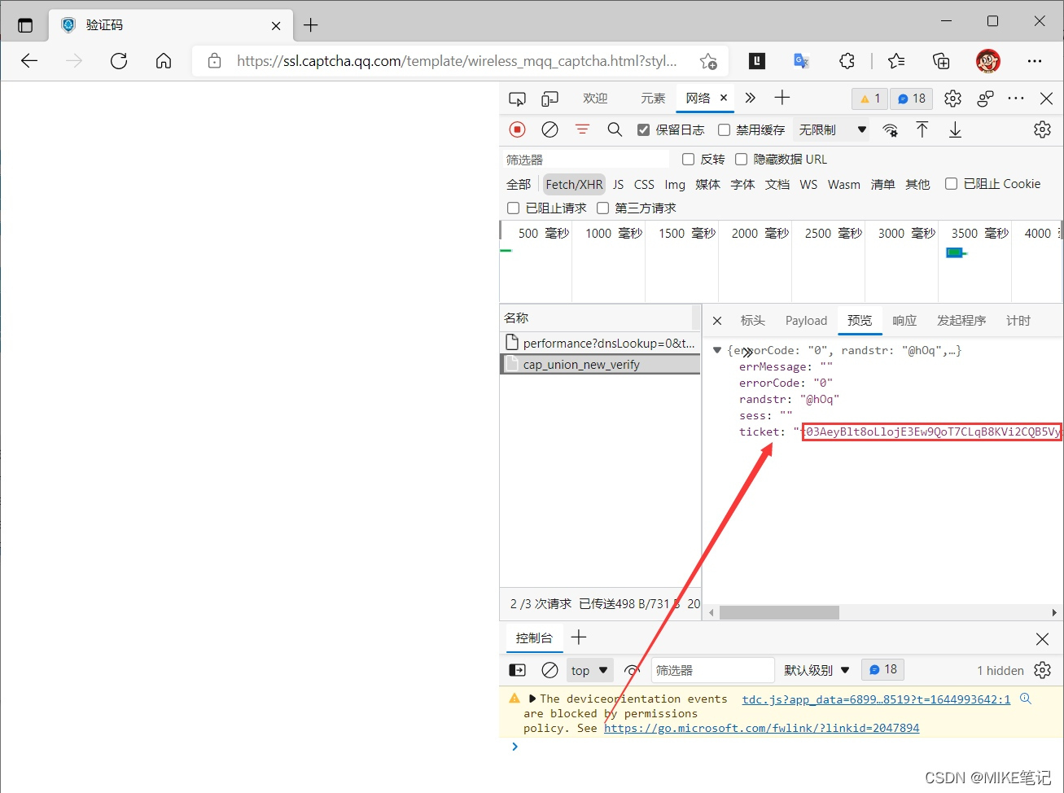Image resolution: width=1064 pixels, height=793 pixels.
Task: Open the Collections icon
Action: 941,61
